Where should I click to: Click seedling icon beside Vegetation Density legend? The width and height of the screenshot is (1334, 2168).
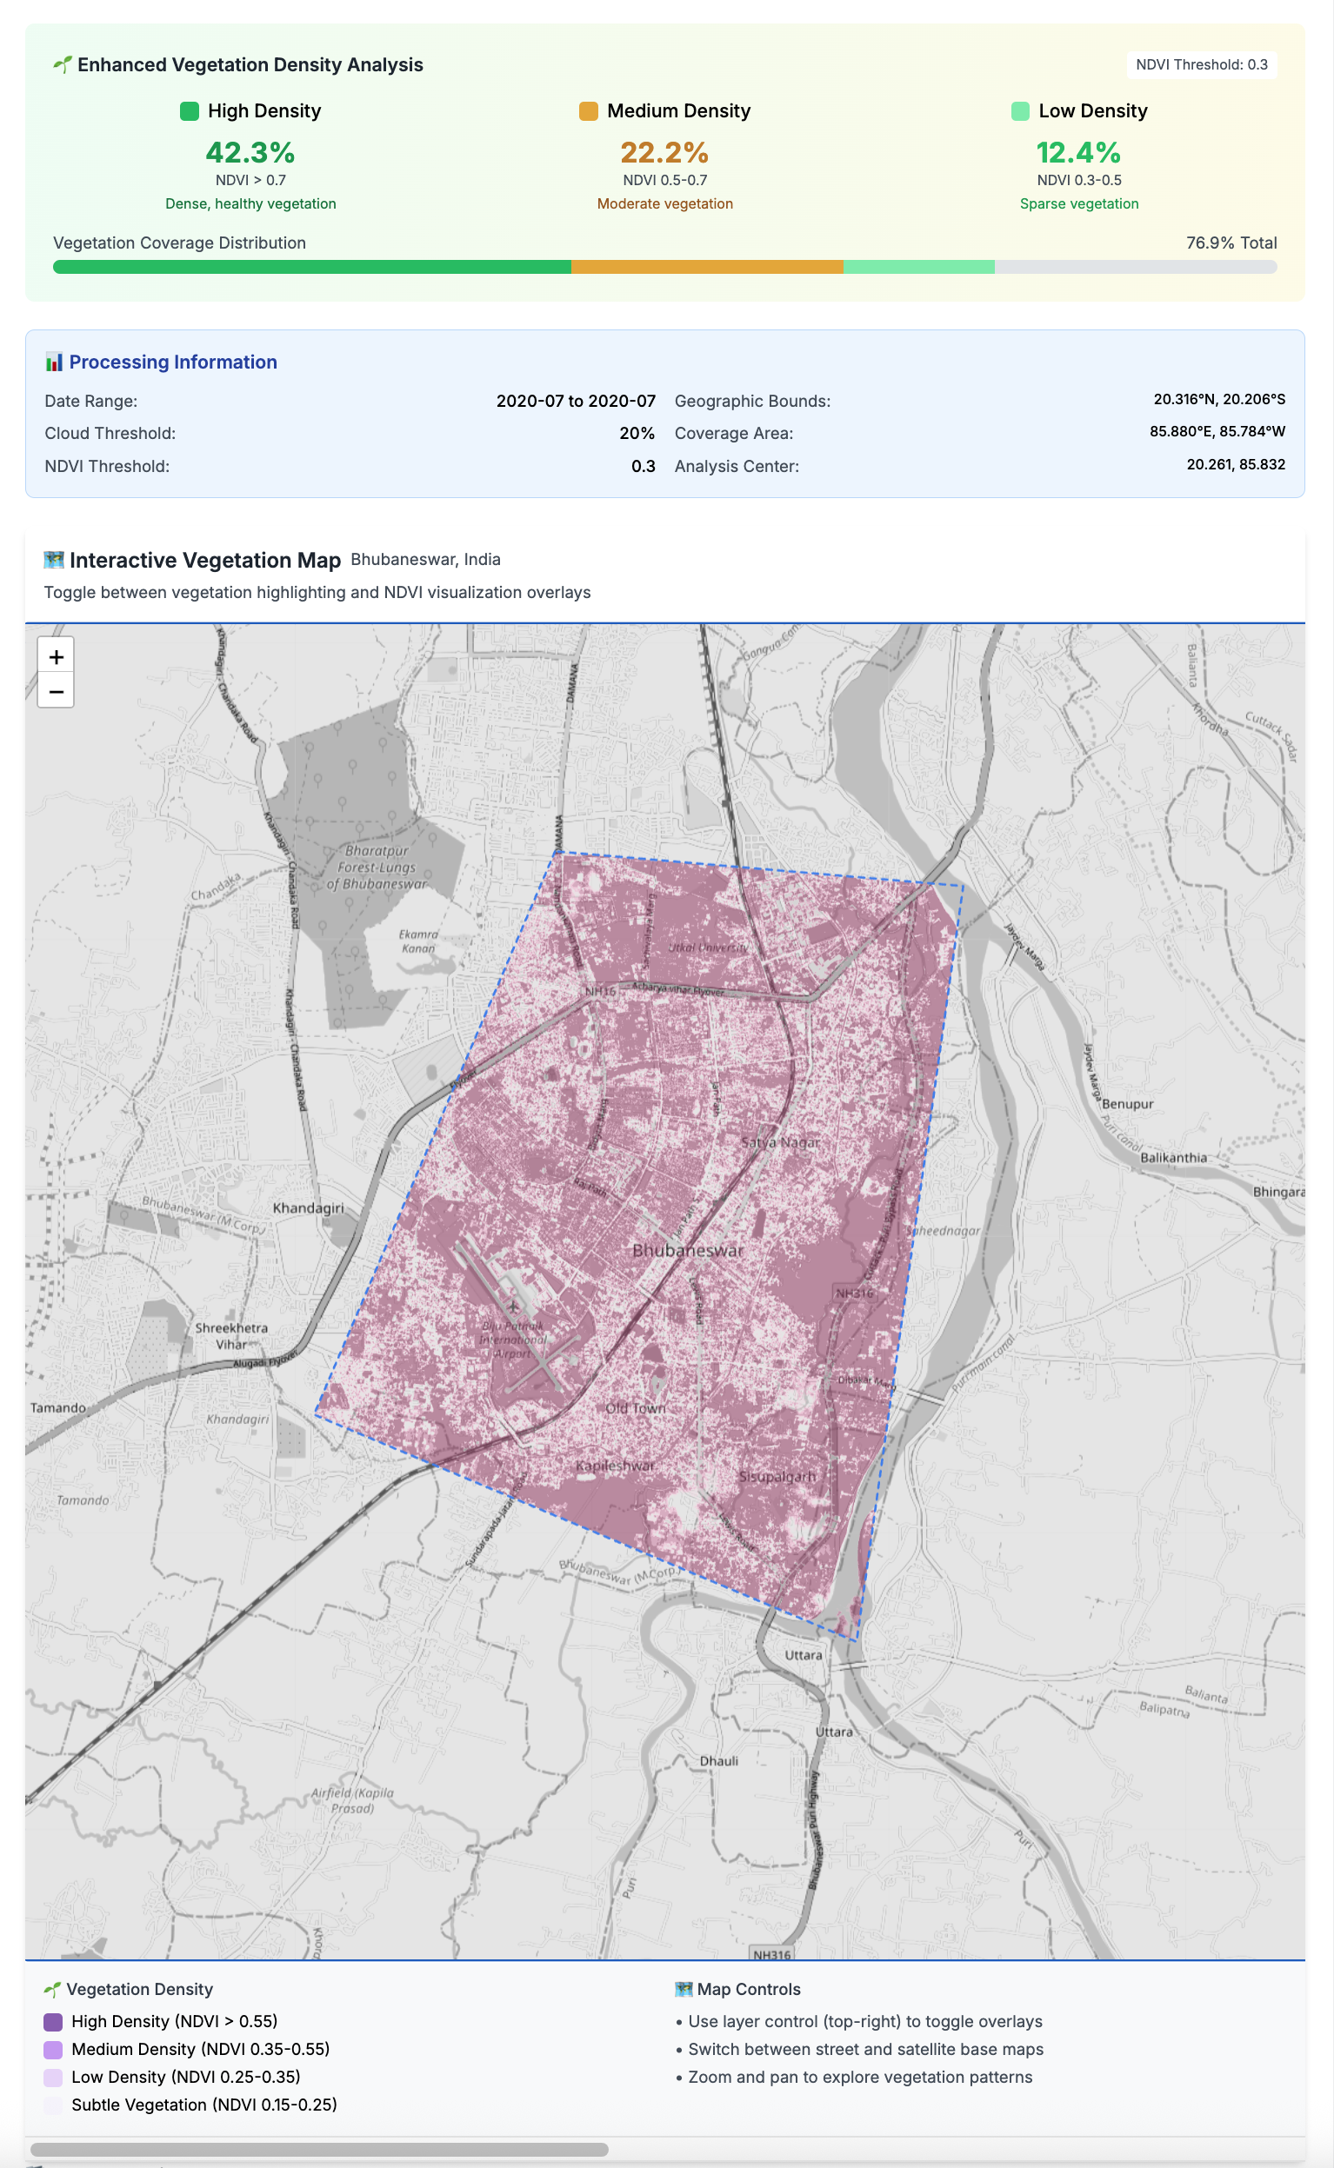coord(53,1989)
